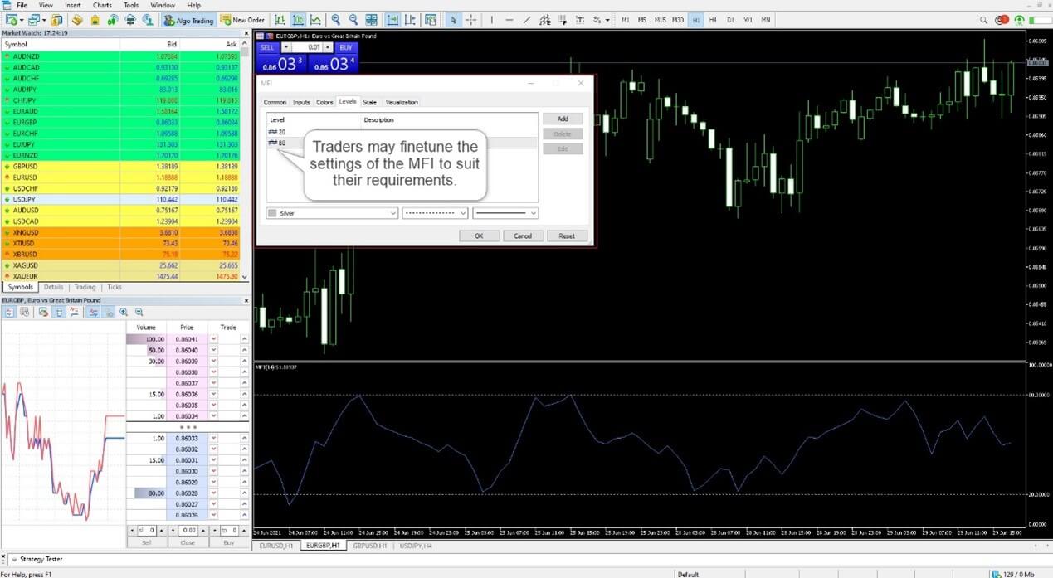The image size is (1053, 578).
Task: Select the H4 timeframe button
Action: 713,20
